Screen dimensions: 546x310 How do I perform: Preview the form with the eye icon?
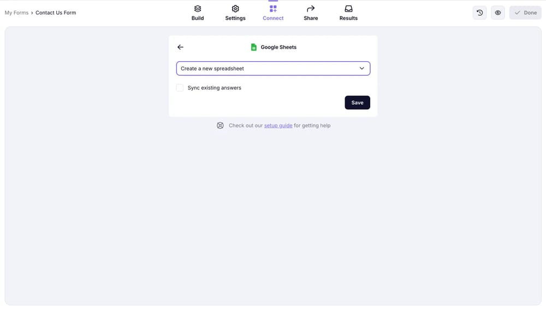coord(498,13)
